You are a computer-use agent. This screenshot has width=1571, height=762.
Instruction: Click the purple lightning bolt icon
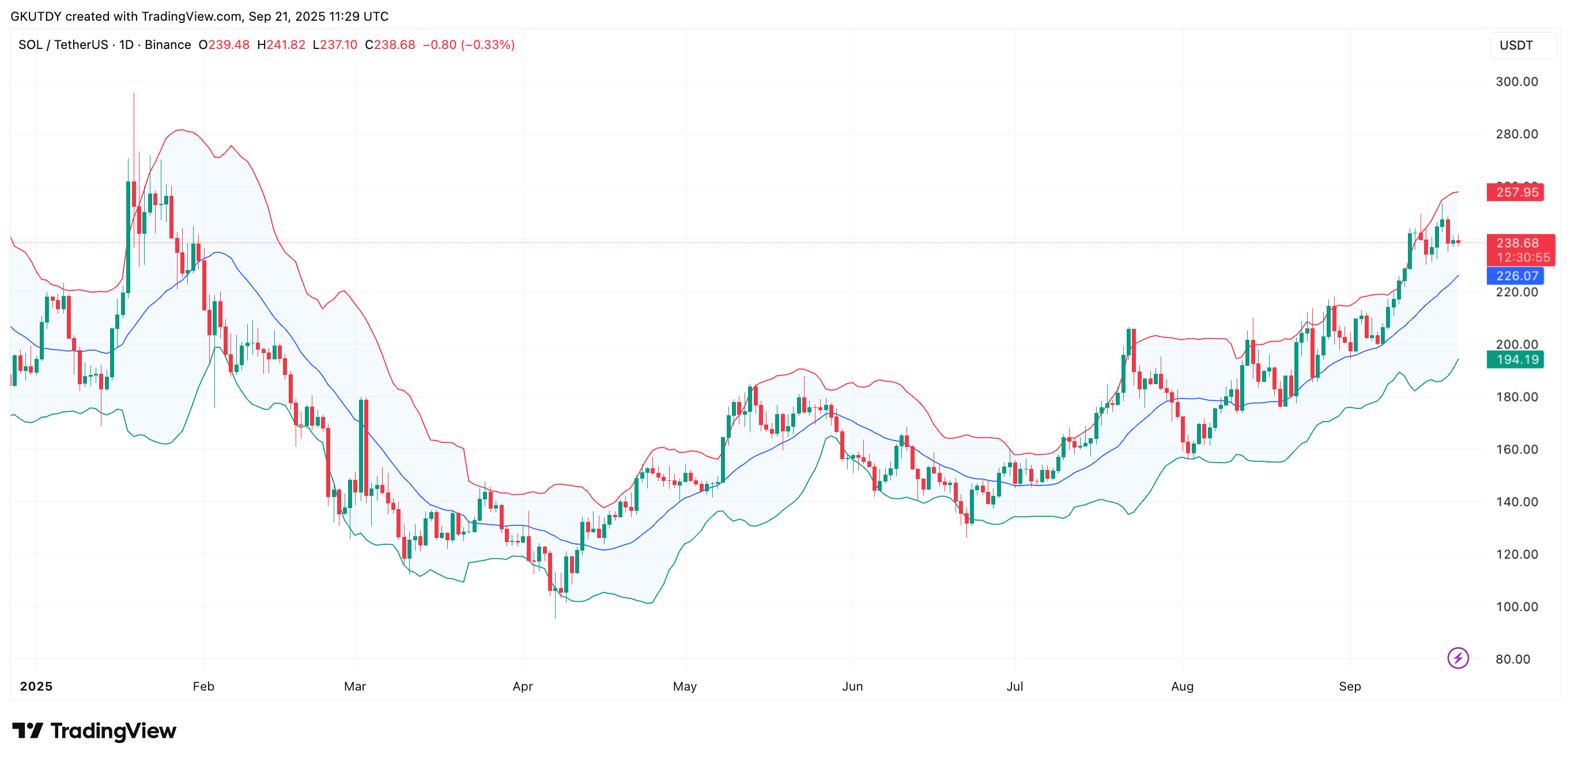click(x=1457, y=658)
